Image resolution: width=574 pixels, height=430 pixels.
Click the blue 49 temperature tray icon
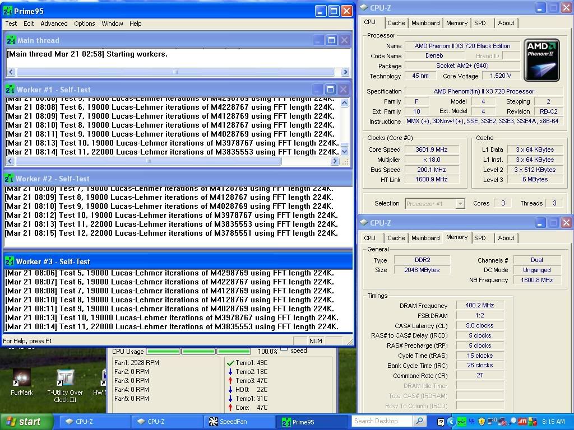pyautogui.click(x=471, y=422)
